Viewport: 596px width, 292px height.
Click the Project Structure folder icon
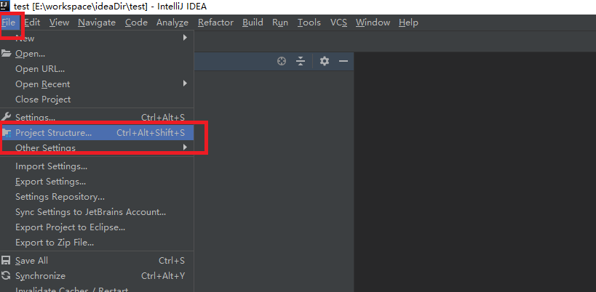click(x=7, y=133)
